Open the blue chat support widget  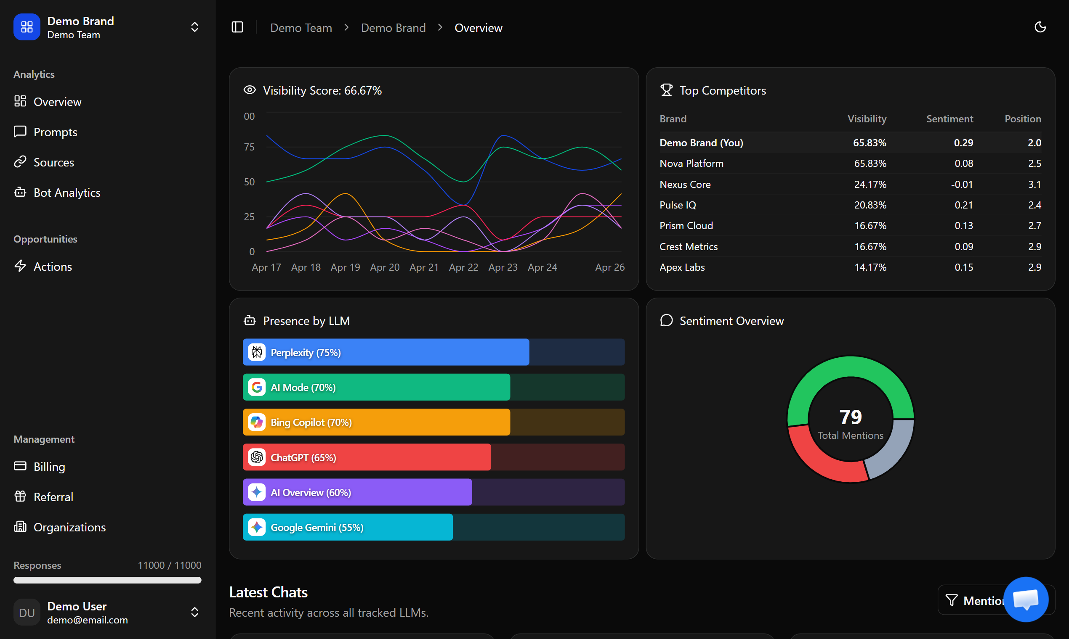pos(1026,599)
